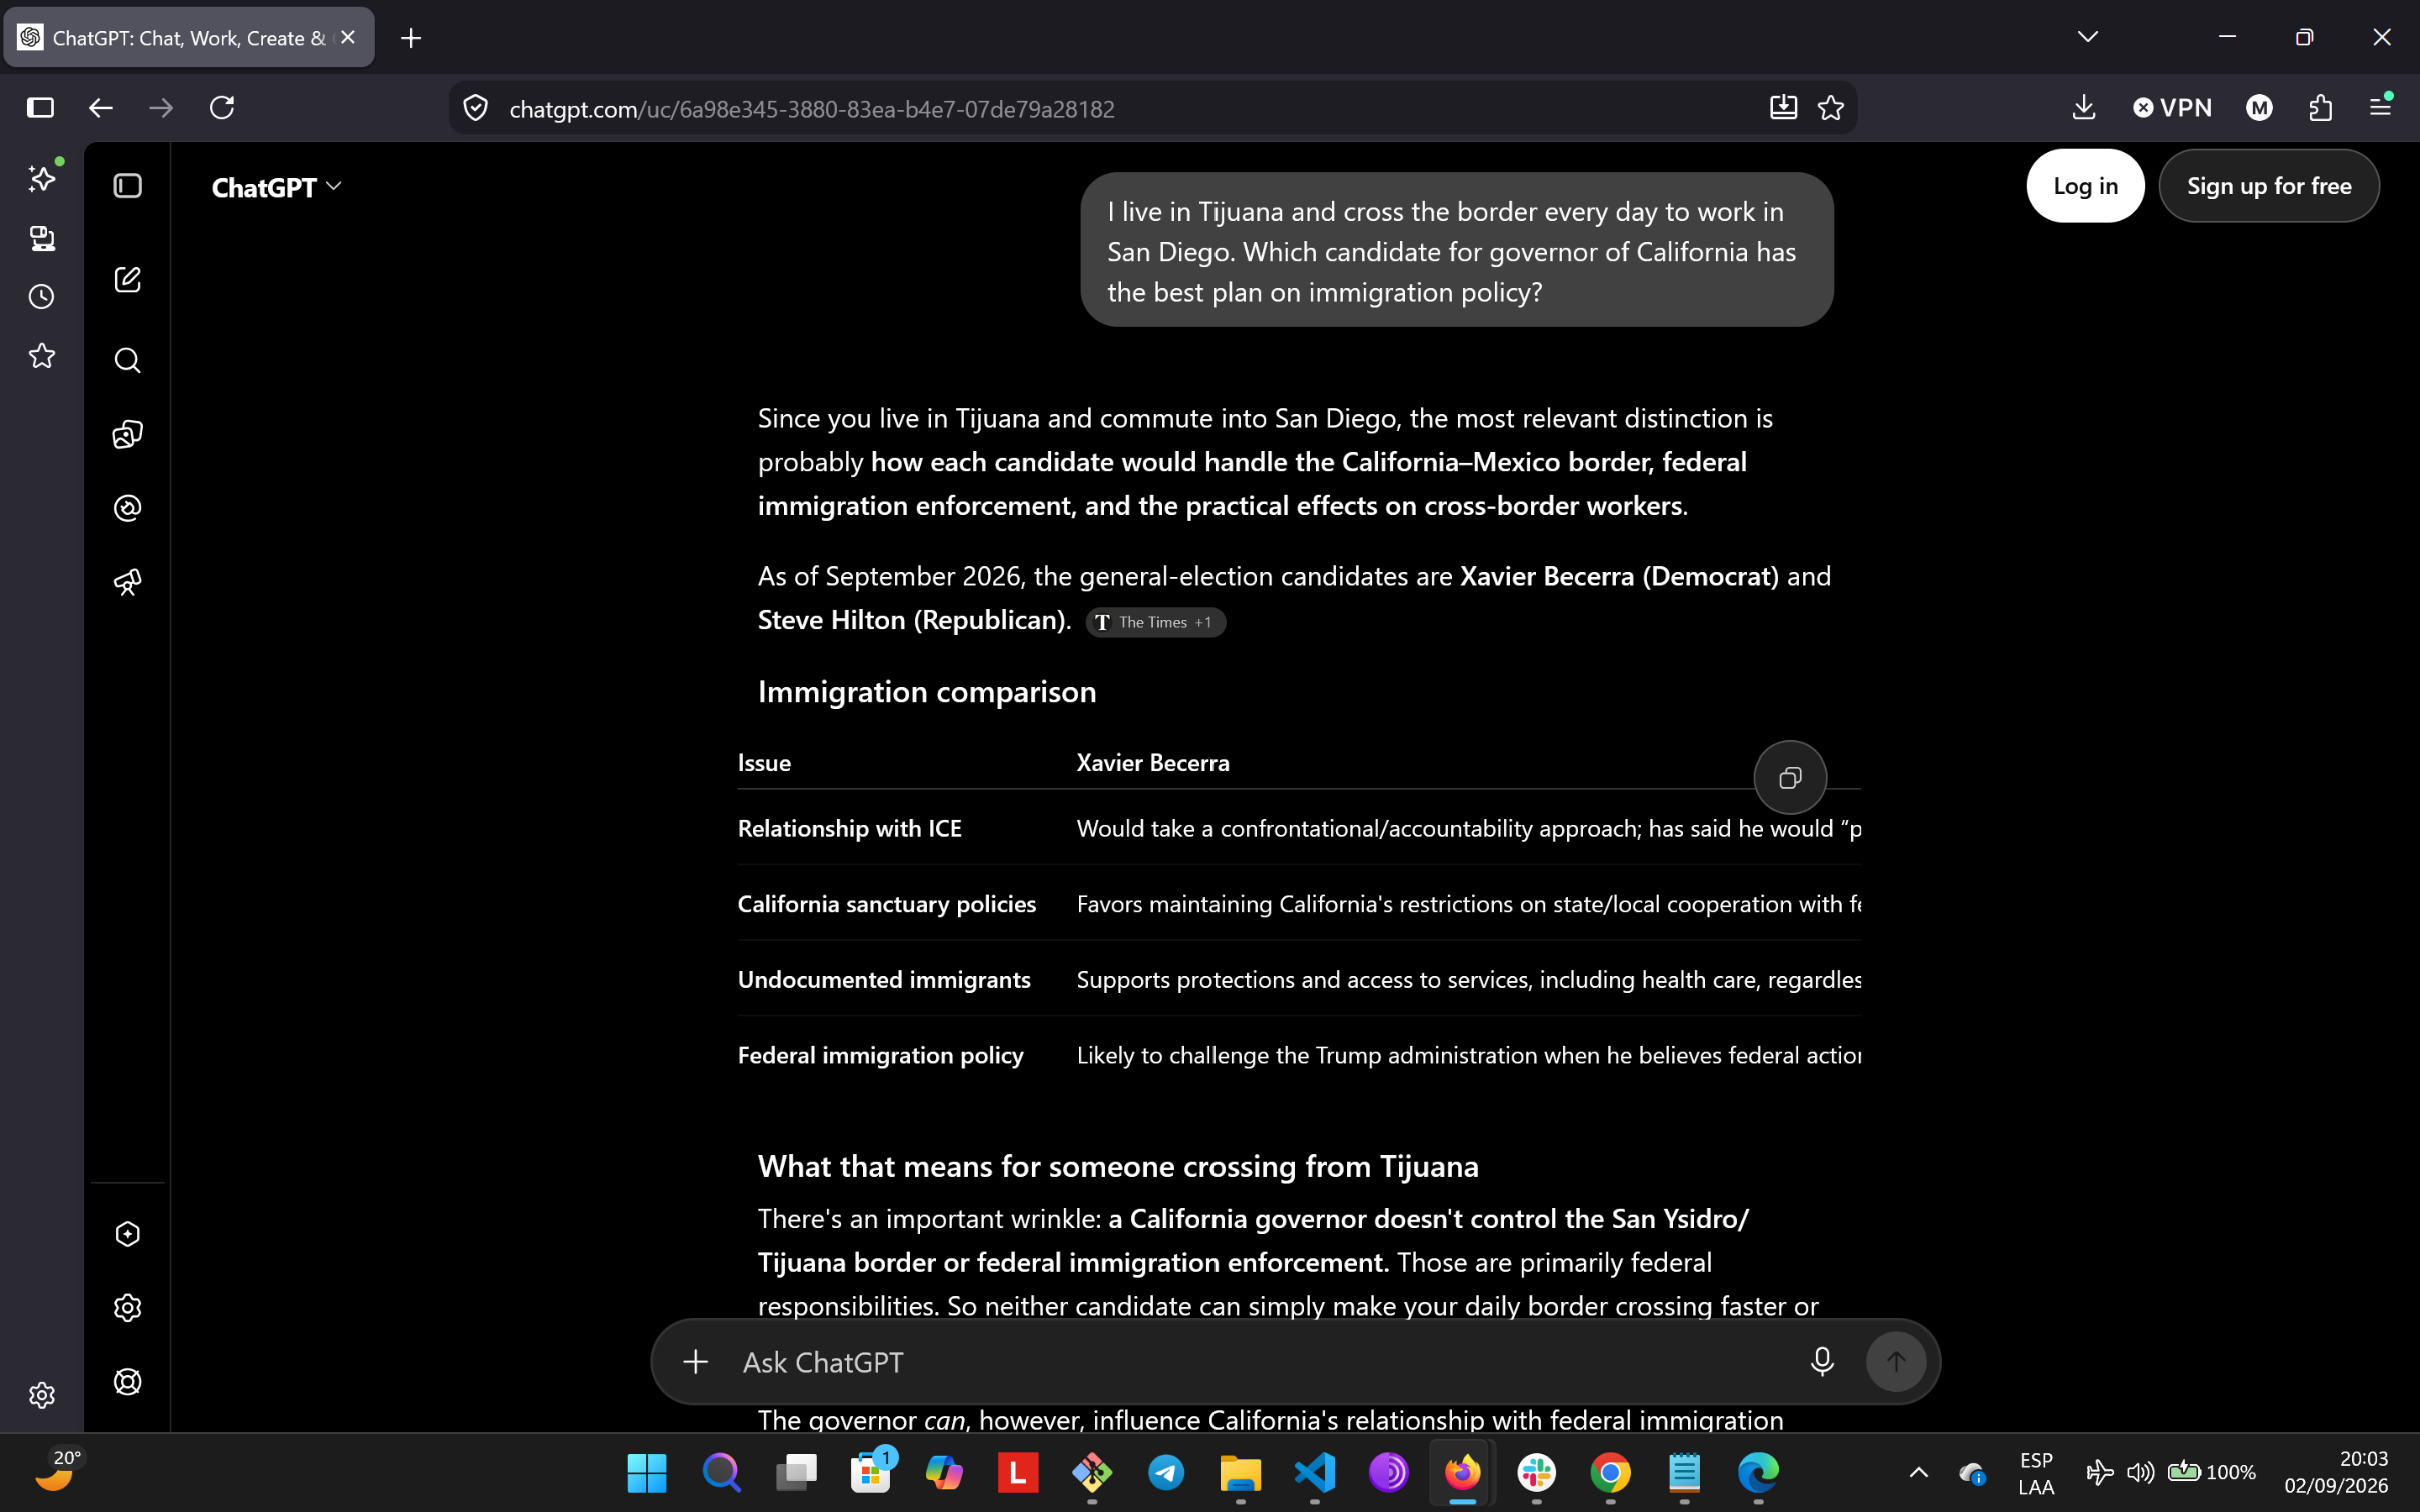
Task: Open Google Chrome from the taskbar
Action: 1610,1472
